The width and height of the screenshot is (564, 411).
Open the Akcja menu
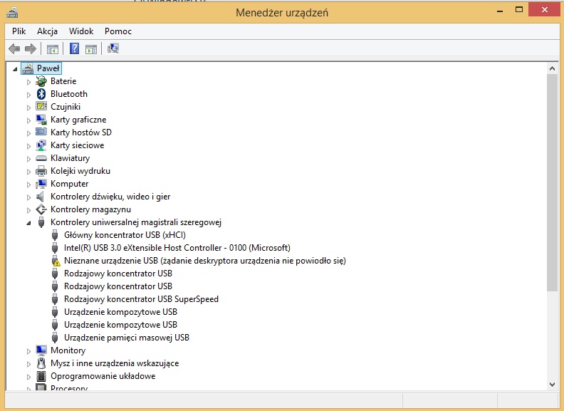pos(47,31)
